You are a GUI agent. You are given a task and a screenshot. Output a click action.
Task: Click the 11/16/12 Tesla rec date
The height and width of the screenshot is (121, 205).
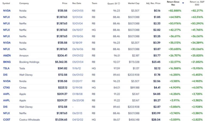tap(77, 68)
